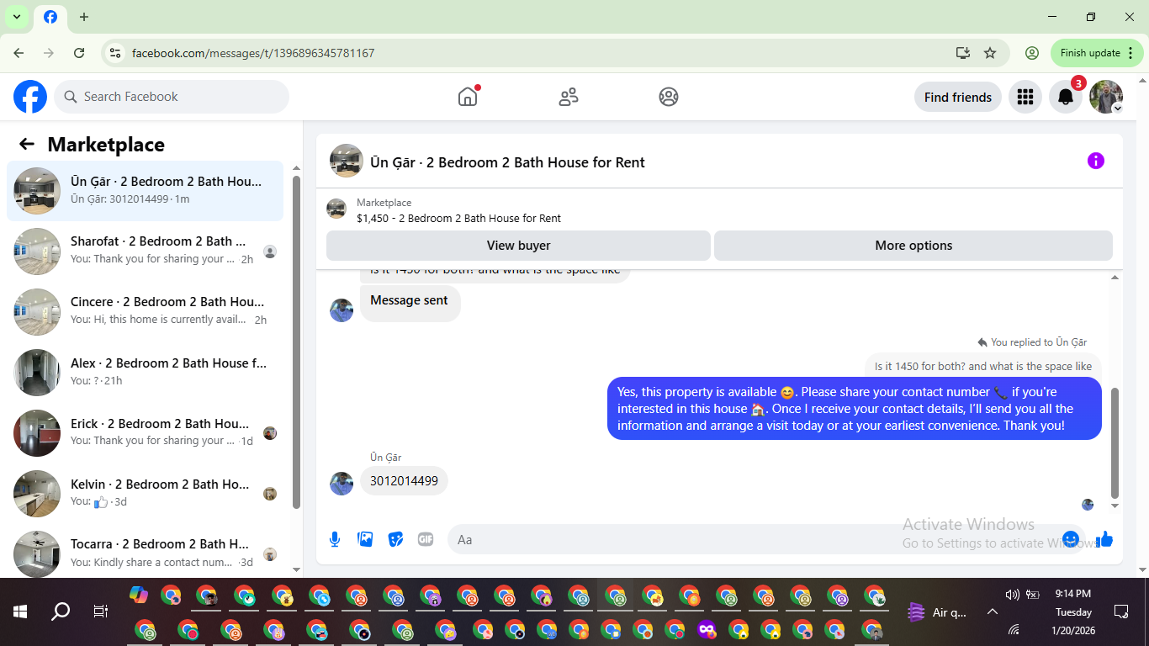The width and height of the screenshot is (1149, 646).
Task: Expand the tab search dropdown
Action: [x=16, y=17]
